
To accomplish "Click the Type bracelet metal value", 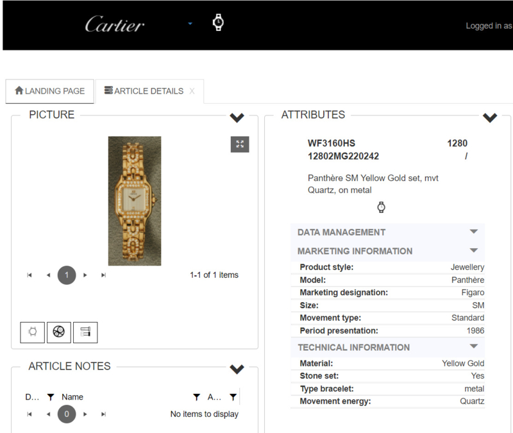I will [x=475, y=389].
